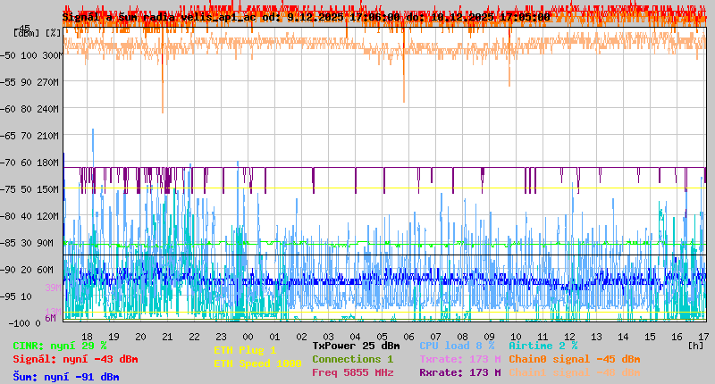Select the ETH Plug 1 legend label
Screen dimensions: 715x384
click(x=245, y=350)
